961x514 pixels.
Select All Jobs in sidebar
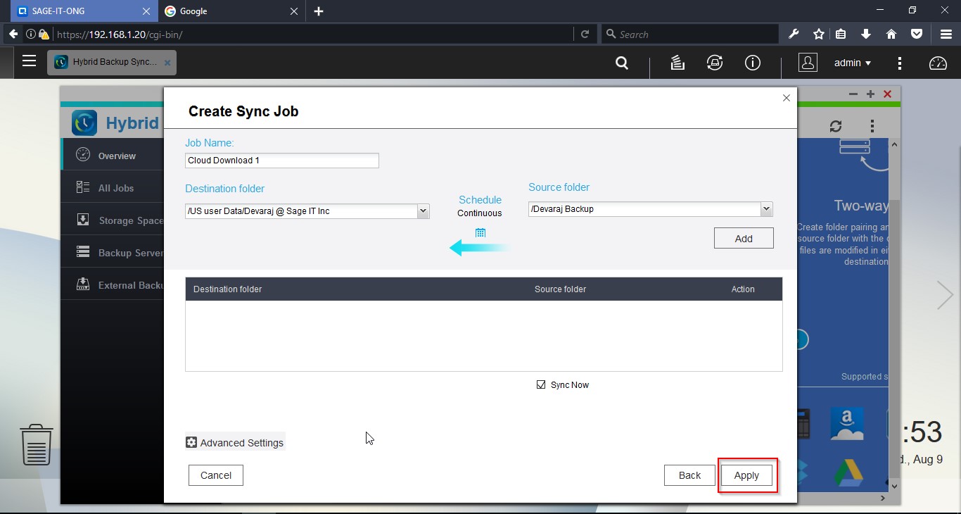[x=115, y=188]
